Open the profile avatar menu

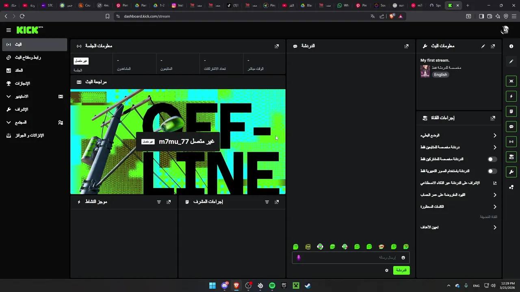(505, 30)
